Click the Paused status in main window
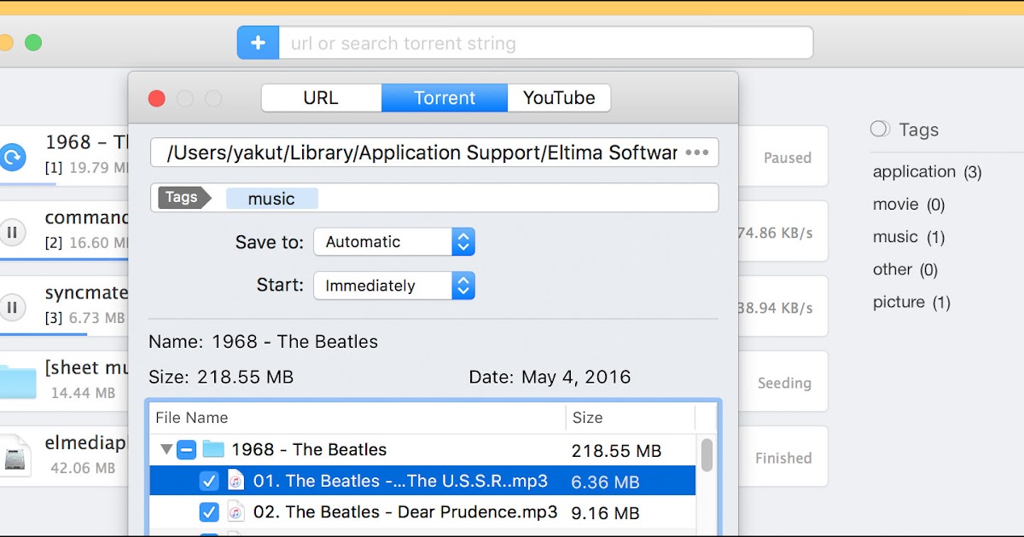The image size is (1024, 537). tap(787, 158)
